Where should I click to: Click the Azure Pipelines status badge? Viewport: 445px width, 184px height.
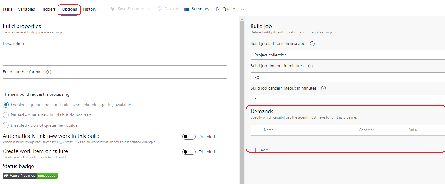[30, 176]
